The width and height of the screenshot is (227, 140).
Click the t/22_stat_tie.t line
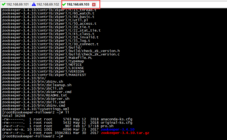tap(51, 30)
